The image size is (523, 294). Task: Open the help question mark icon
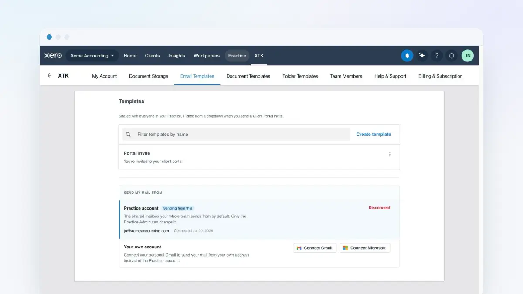point(437,56)
